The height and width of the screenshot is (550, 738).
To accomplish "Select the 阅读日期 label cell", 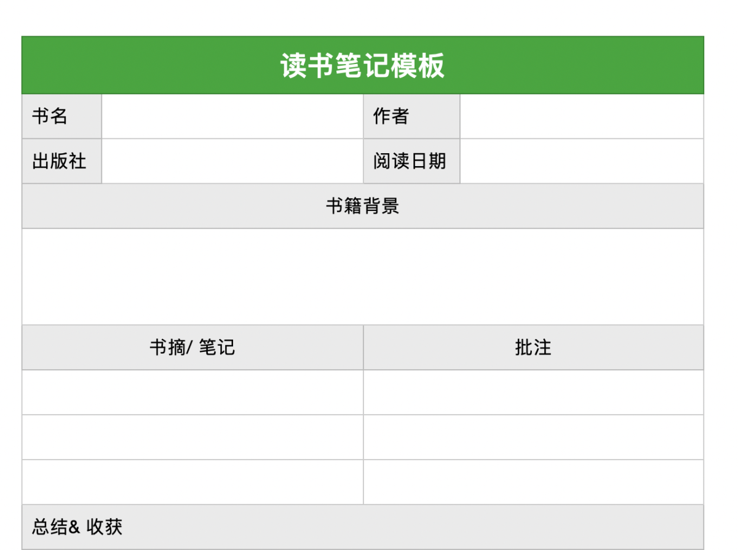I will (411, 161).
